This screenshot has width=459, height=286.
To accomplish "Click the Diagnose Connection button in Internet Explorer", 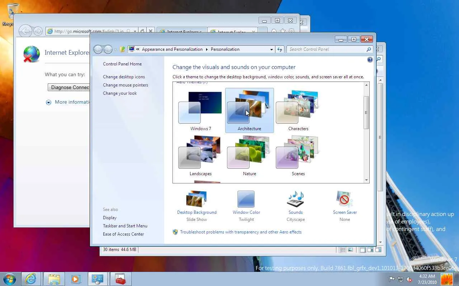I will point(69,87).
